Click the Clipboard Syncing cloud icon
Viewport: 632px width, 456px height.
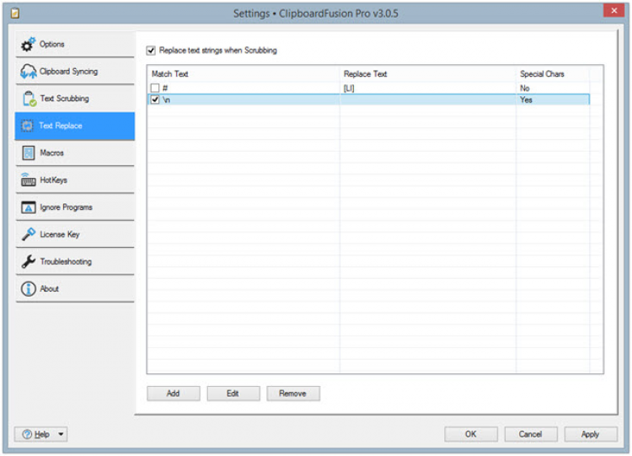(28, 72)
